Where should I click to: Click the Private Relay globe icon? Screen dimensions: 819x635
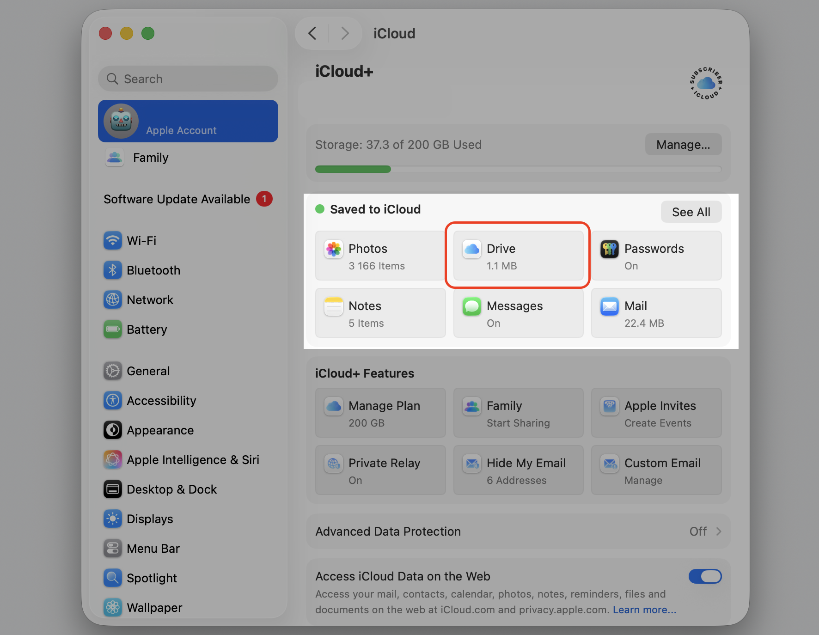pyautogui.click(x=334, y=464)
